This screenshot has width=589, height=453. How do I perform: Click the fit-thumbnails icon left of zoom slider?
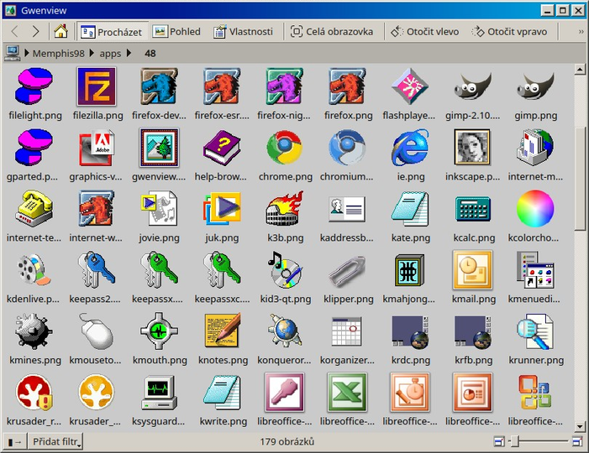coord(499,442)
